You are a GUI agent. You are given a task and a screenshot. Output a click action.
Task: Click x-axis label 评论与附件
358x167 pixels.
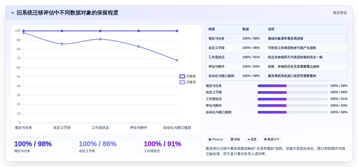[139, 128]
